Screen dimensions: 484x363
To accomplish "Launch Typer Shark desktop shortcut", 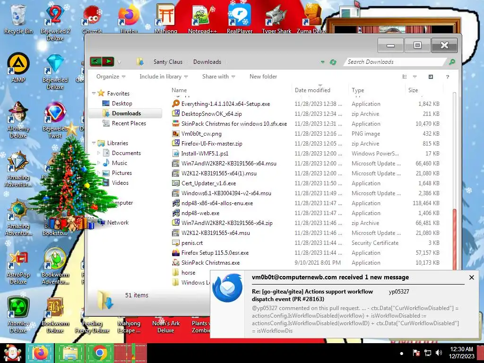I will 276,18.
